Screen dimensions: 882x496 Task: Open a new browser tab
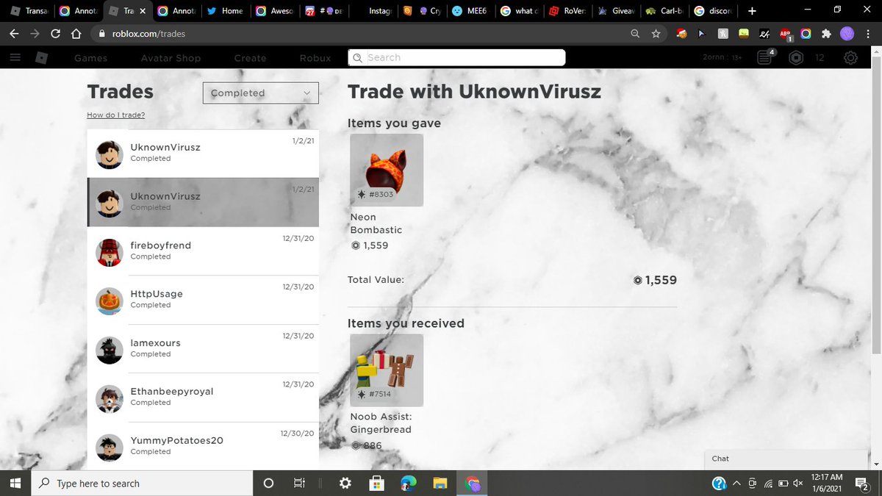751,11
